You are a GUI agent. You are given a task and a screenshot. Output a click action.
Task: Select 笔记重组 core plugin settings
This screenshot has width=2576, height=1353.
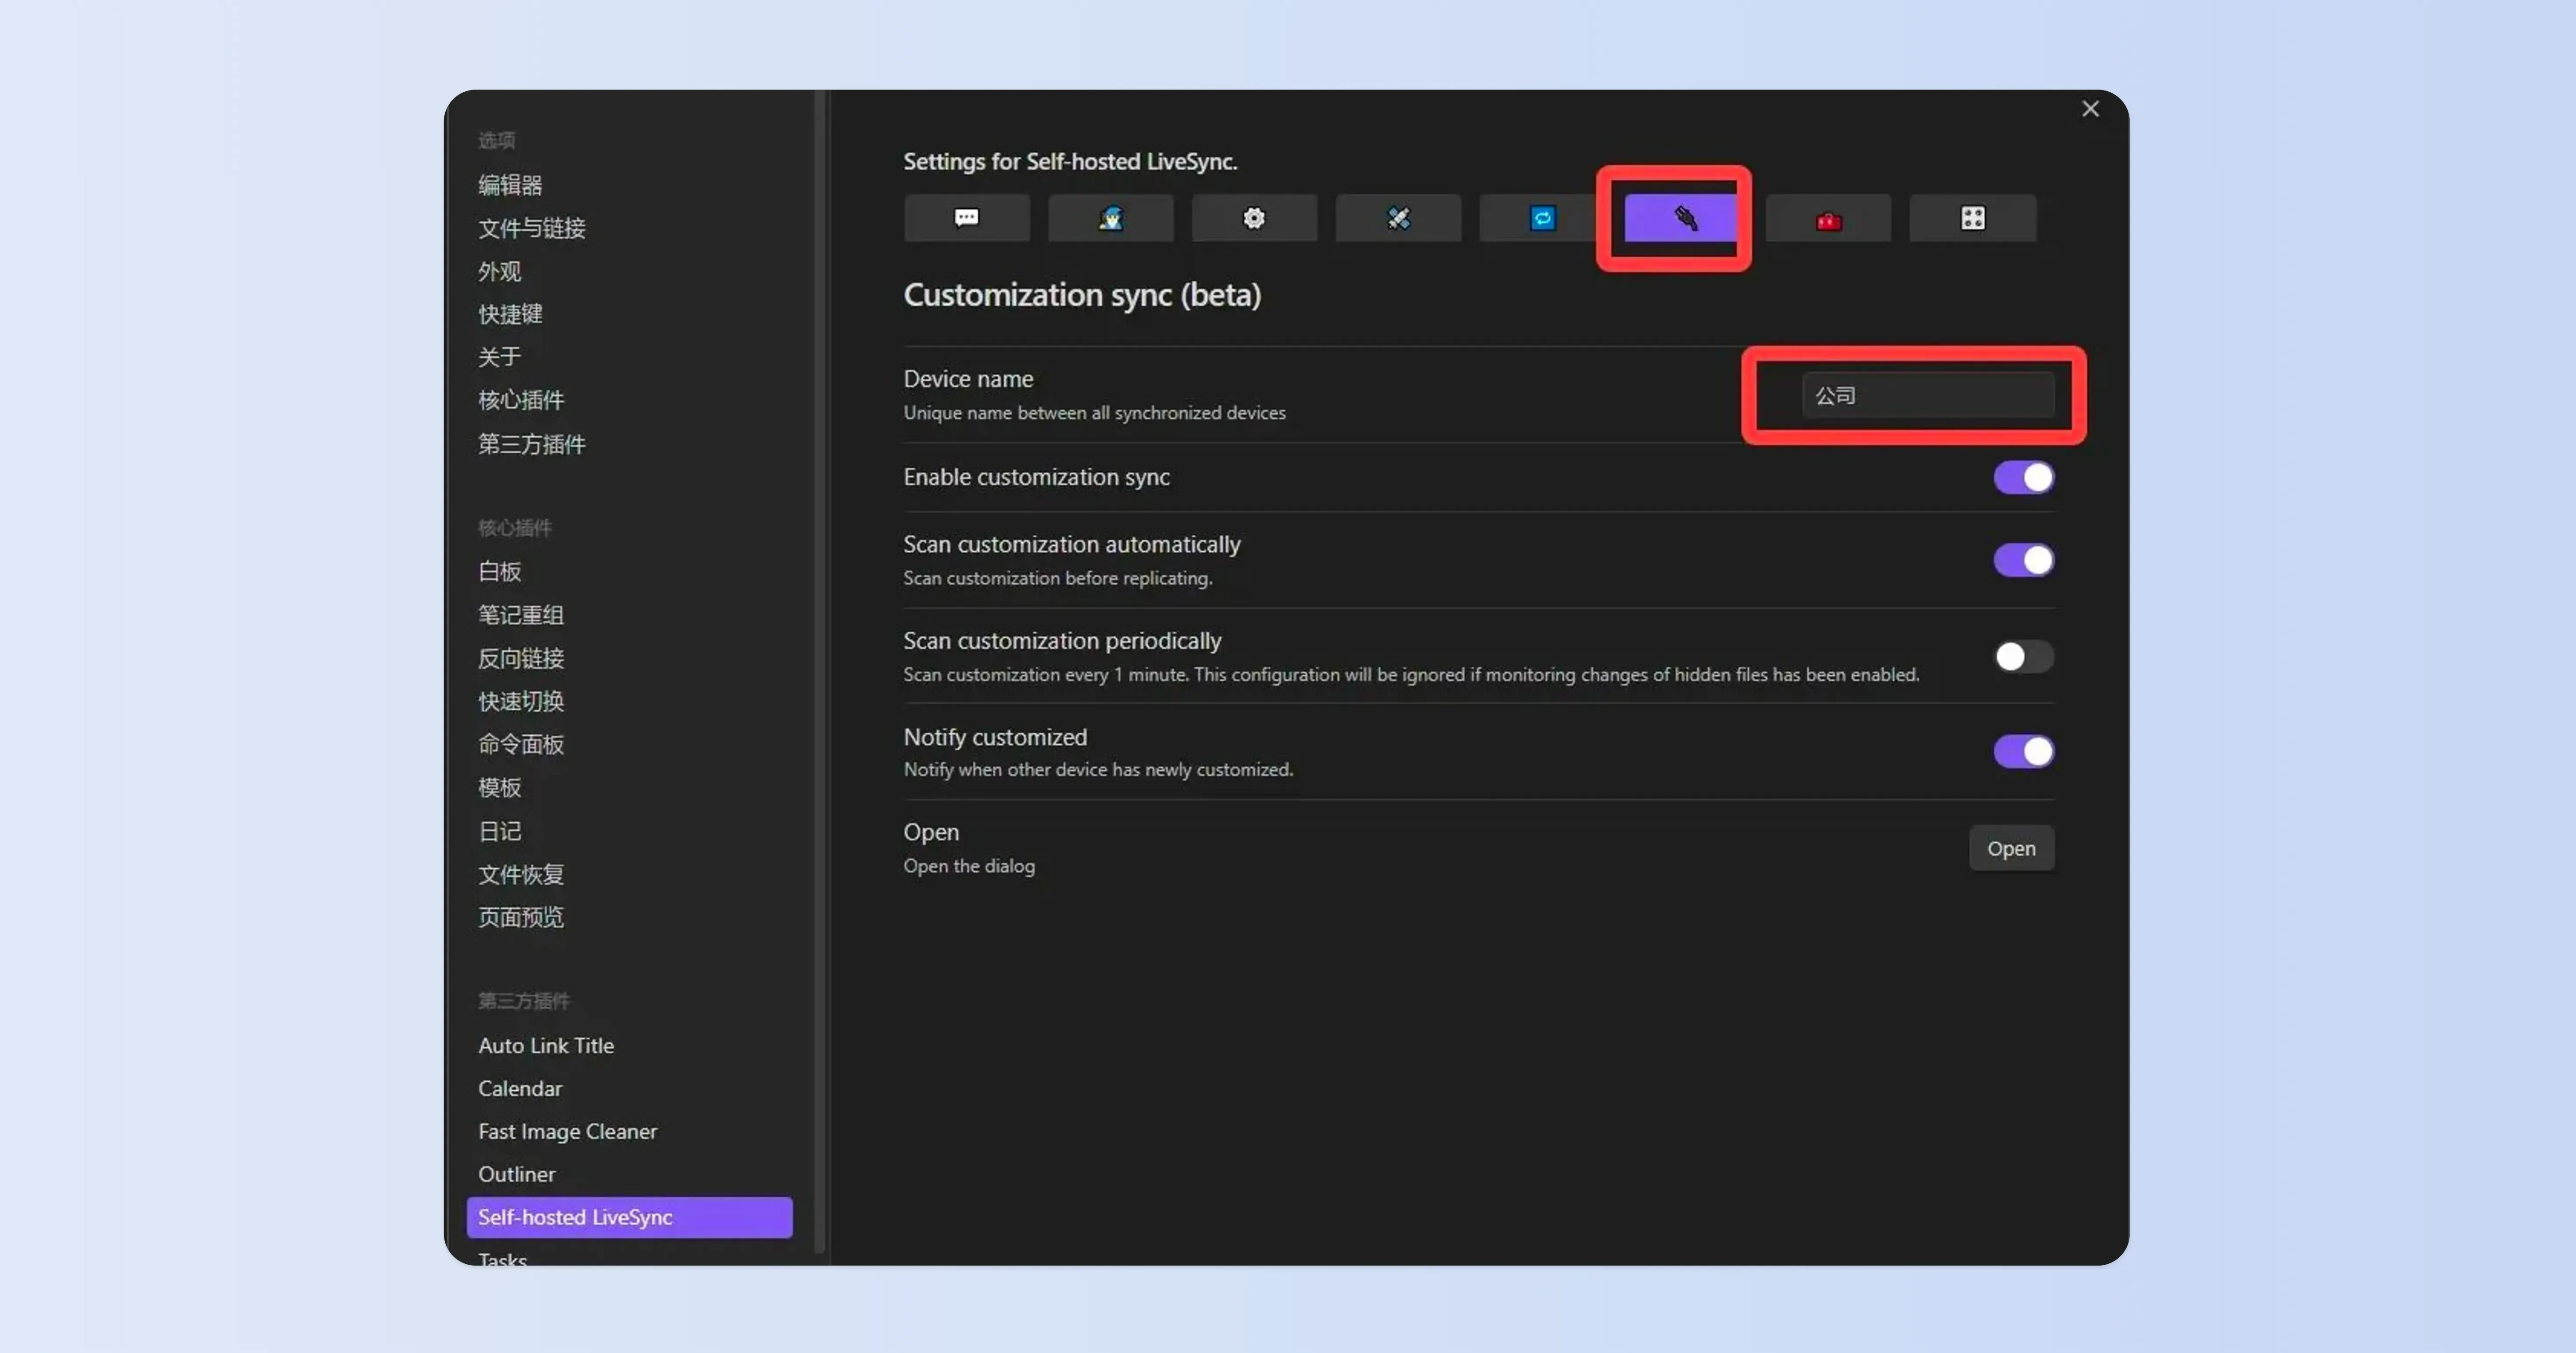click(520, 615)
